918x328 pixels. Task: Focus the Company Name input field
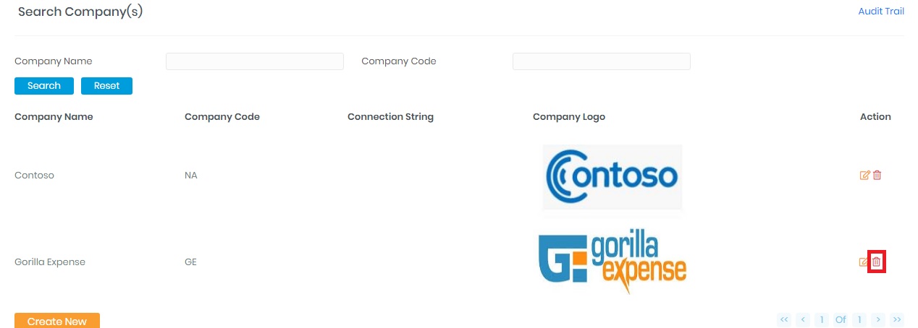pos(255,61)
